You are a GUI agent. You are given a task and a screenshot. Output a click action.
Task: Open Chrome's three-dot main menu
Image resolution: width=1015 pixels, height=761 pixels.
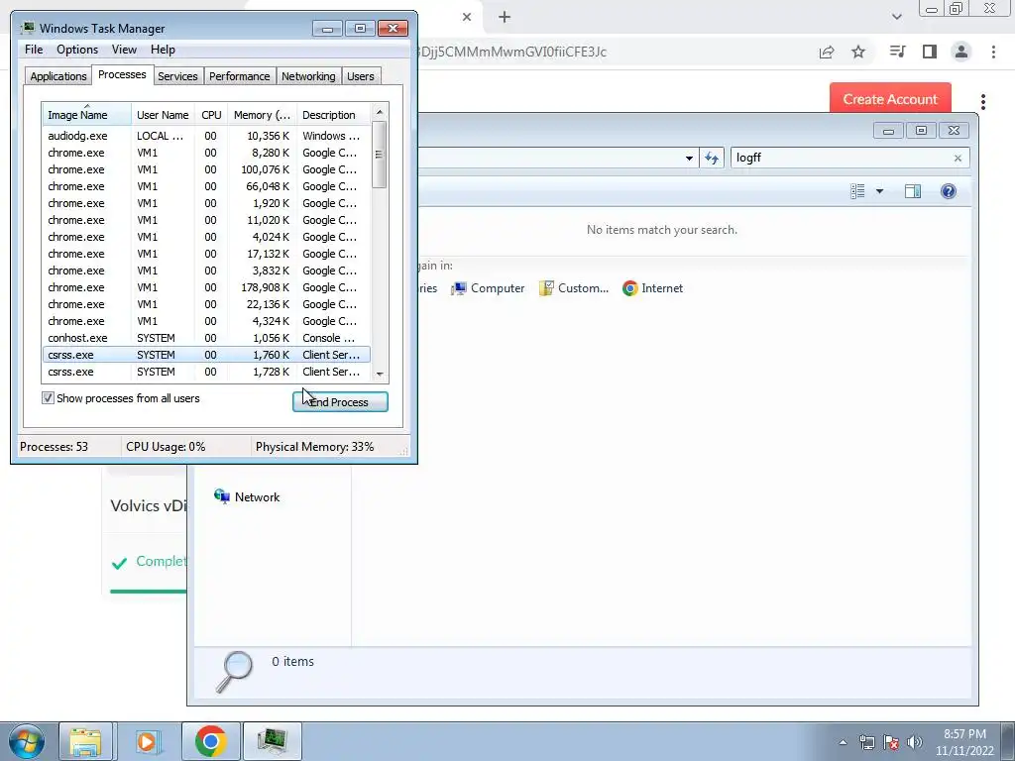[x=993, y=52]
